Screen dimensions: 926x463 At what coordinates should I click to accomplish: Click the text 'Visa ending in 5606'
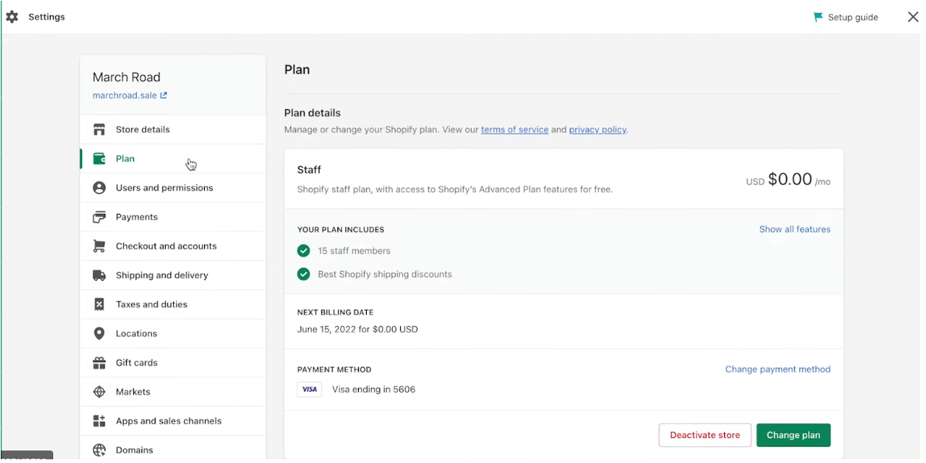373,389
